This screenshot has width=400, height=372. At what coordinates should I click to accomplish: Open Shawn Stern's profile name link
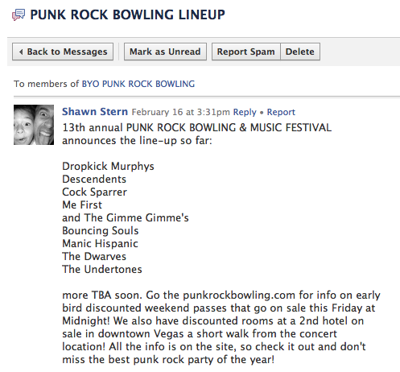point(95,112)
